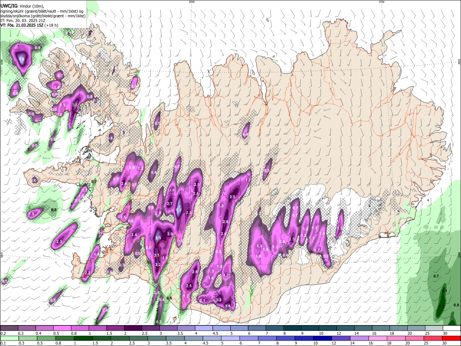Image resolution: width=461 pixels, height=346 pixels.
Task: Click the white swatch after 30 on the snow scale
Action: (452, 328)
